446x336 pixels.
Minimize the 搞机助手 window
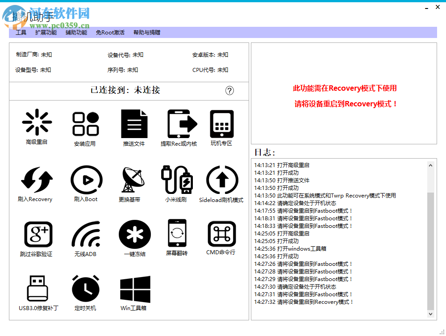coord(426,8)
